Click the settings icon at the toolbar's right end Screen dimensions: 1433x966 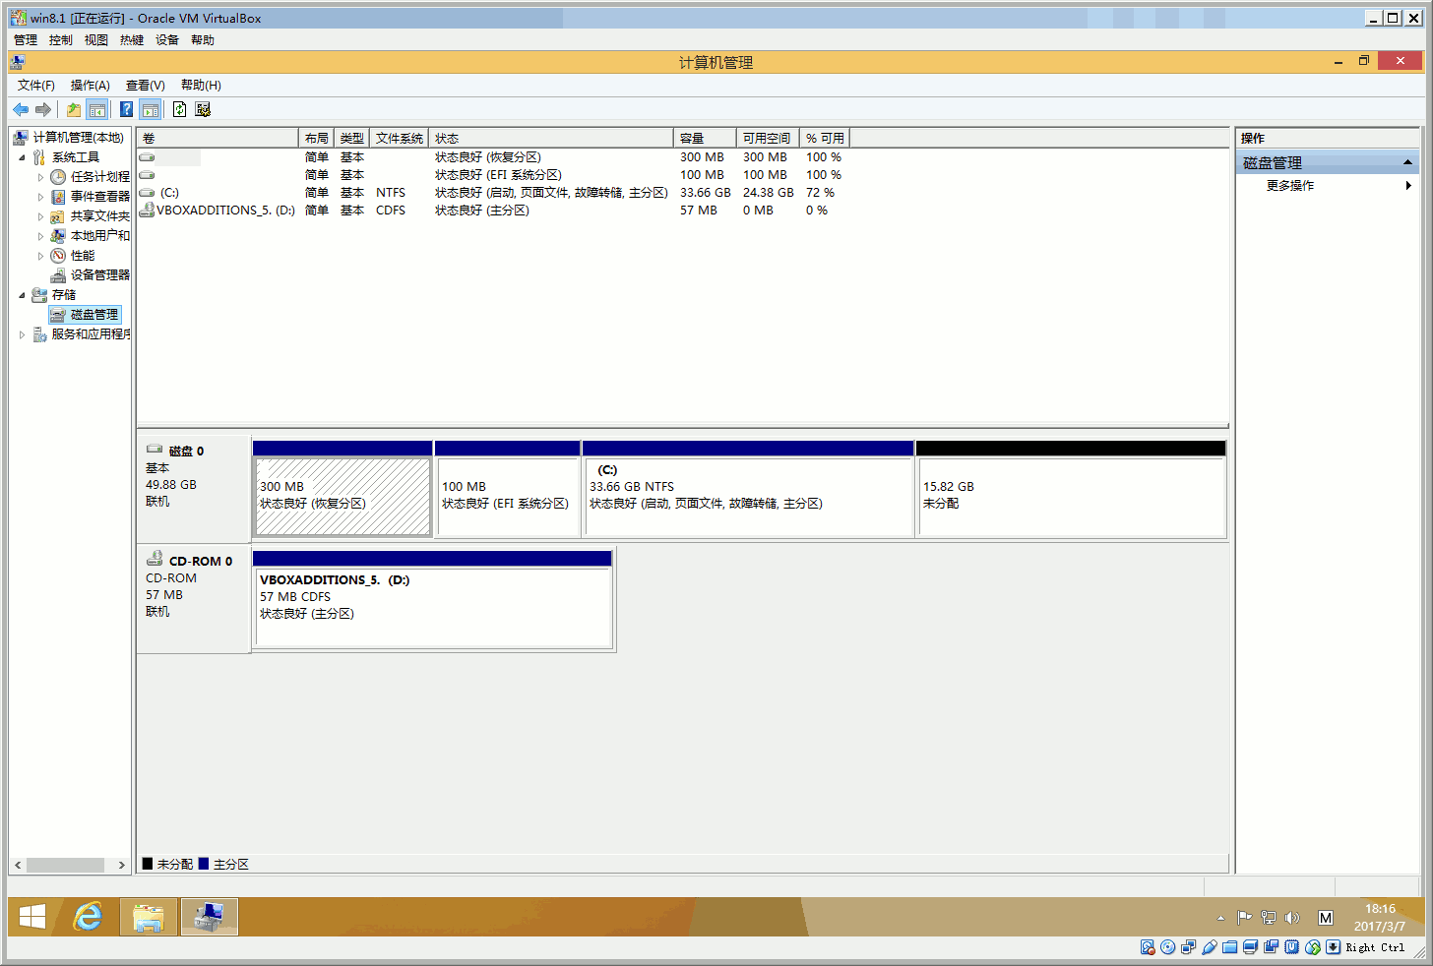click(x=203, y=109)
